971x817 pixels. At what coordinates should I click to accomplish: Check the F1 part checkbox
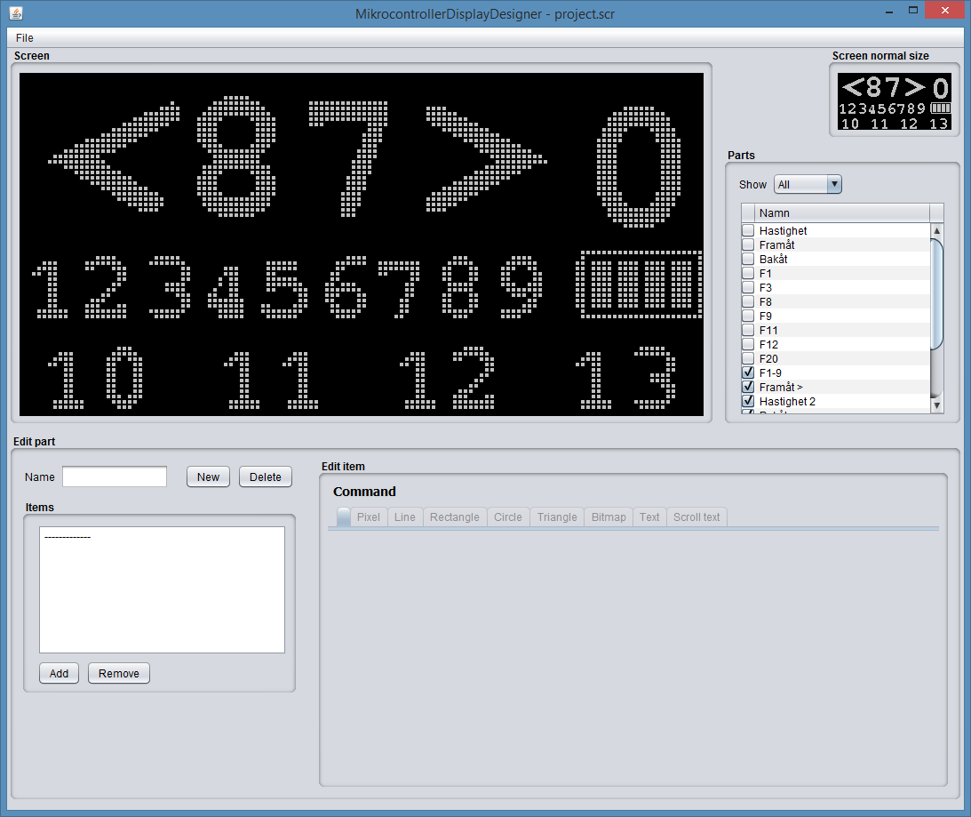[748, 273]
